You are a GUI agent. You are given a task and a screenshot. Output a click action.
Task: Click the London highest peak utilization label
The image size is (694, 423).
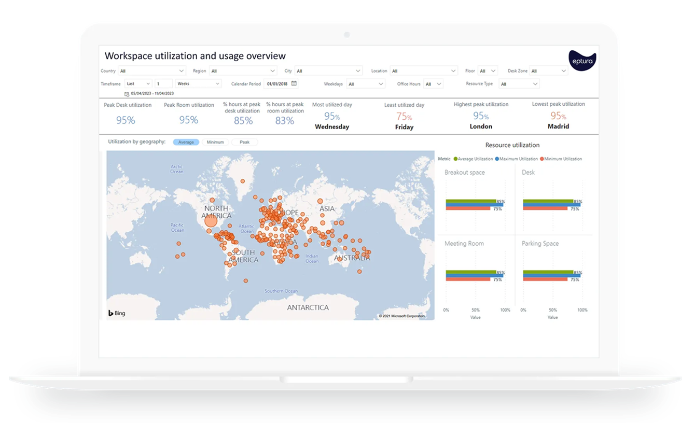click(x=481, y=126)
